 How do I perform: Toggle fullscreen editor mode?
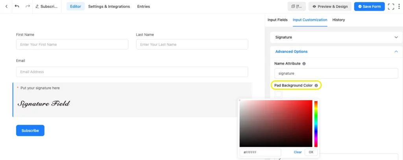coord(391,6)
